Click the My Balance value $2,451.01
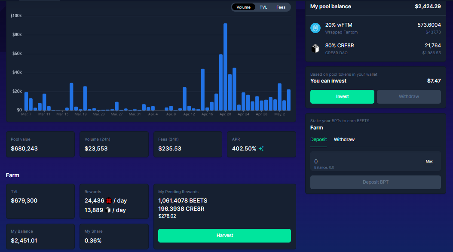The width and height of the screenshot is (453, 252). click(24, 240)
